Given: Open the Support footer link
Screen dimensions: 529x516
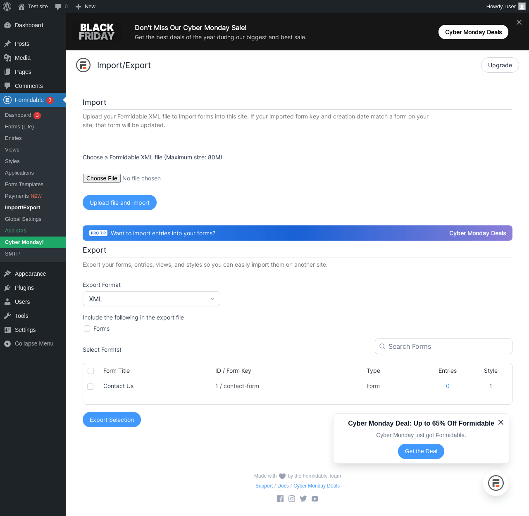Looking at the screenshot, I should tap(264, 486).
